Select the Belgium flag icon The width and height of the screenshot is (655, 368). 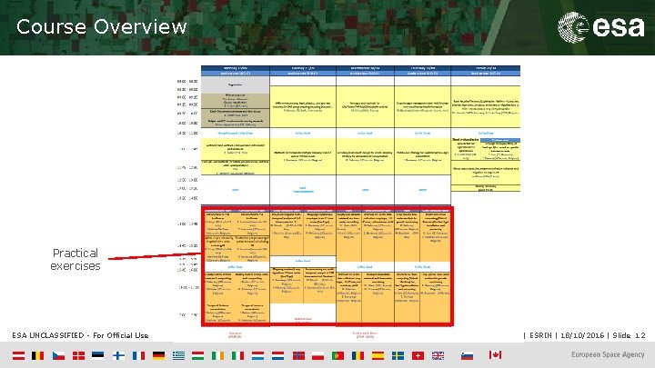38,355
